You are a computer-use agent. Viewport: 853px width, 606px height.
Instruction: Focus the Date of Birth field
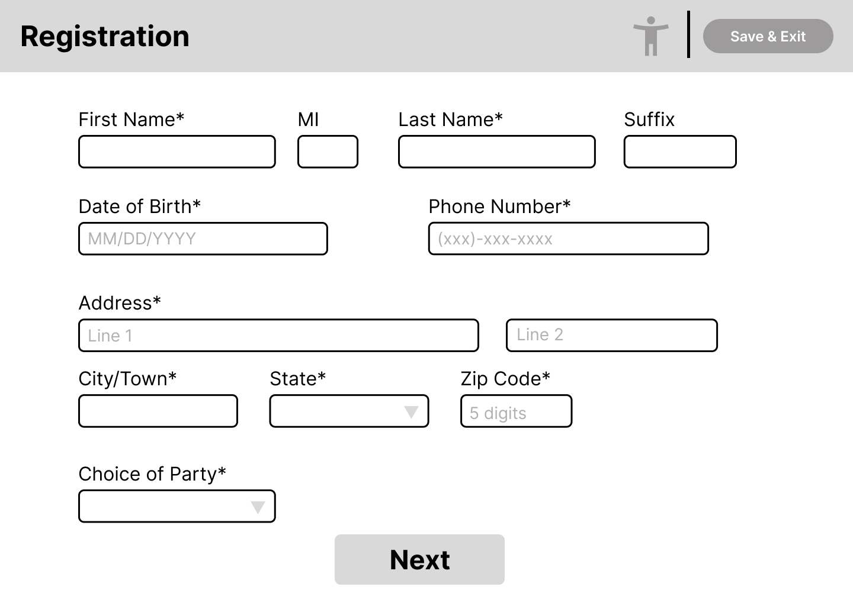point(203,239)
